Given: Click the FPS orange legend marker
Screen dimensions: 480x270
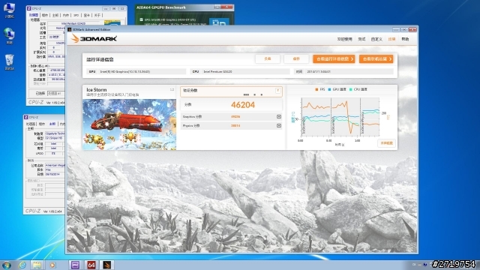Looking at the screenshot, I should pyautogui.click(x=316, y=89).
